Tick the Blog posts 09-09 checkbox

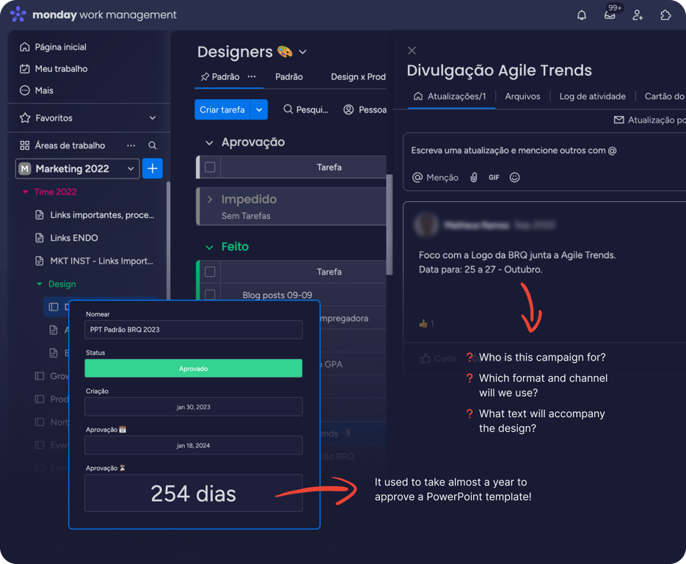210,294
